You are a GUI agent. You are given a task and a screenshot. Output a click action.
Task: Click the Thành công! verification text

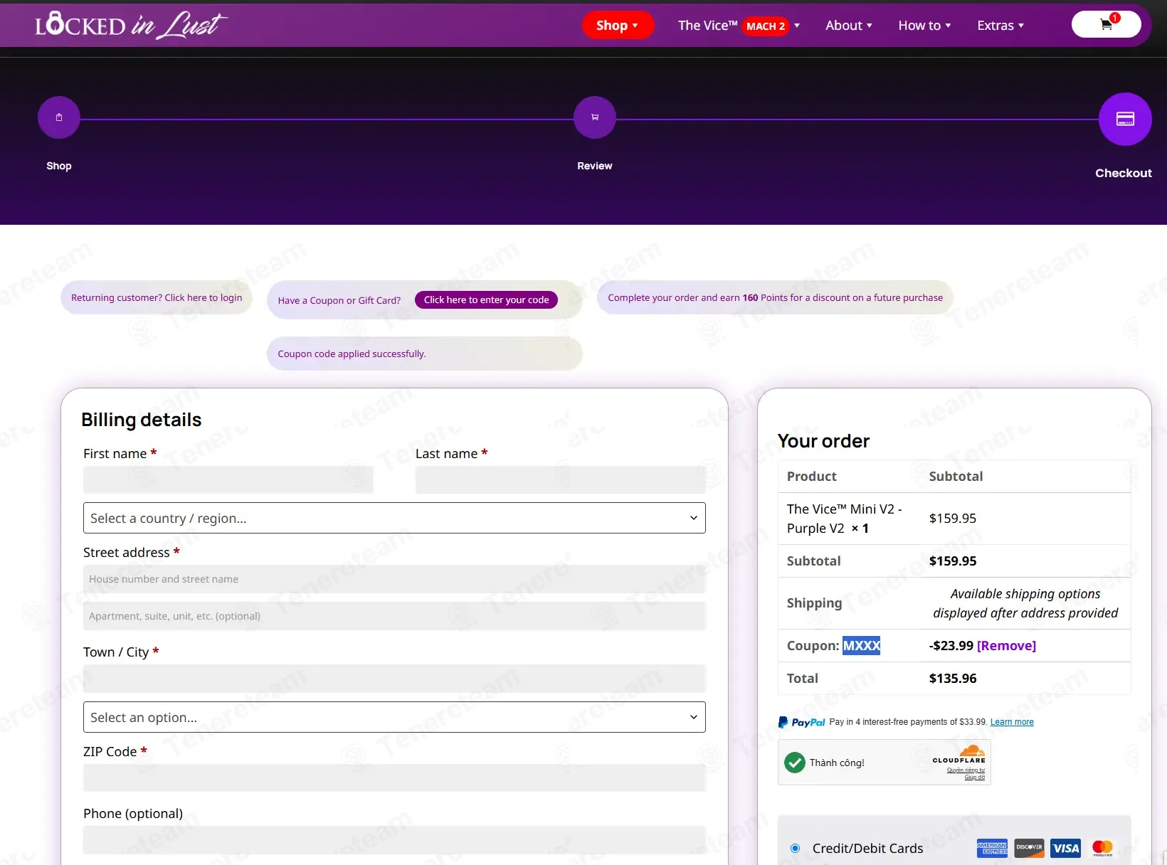click(837, 763)
